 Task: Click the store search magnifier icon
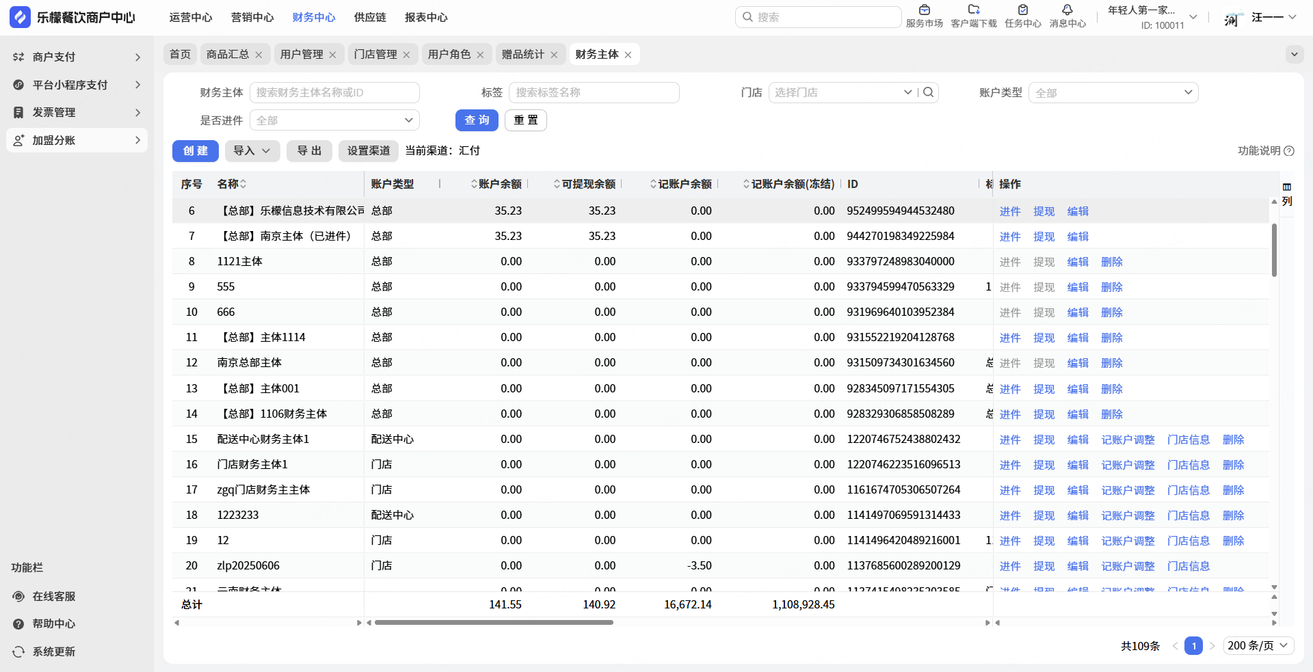[x=928, y=92]
